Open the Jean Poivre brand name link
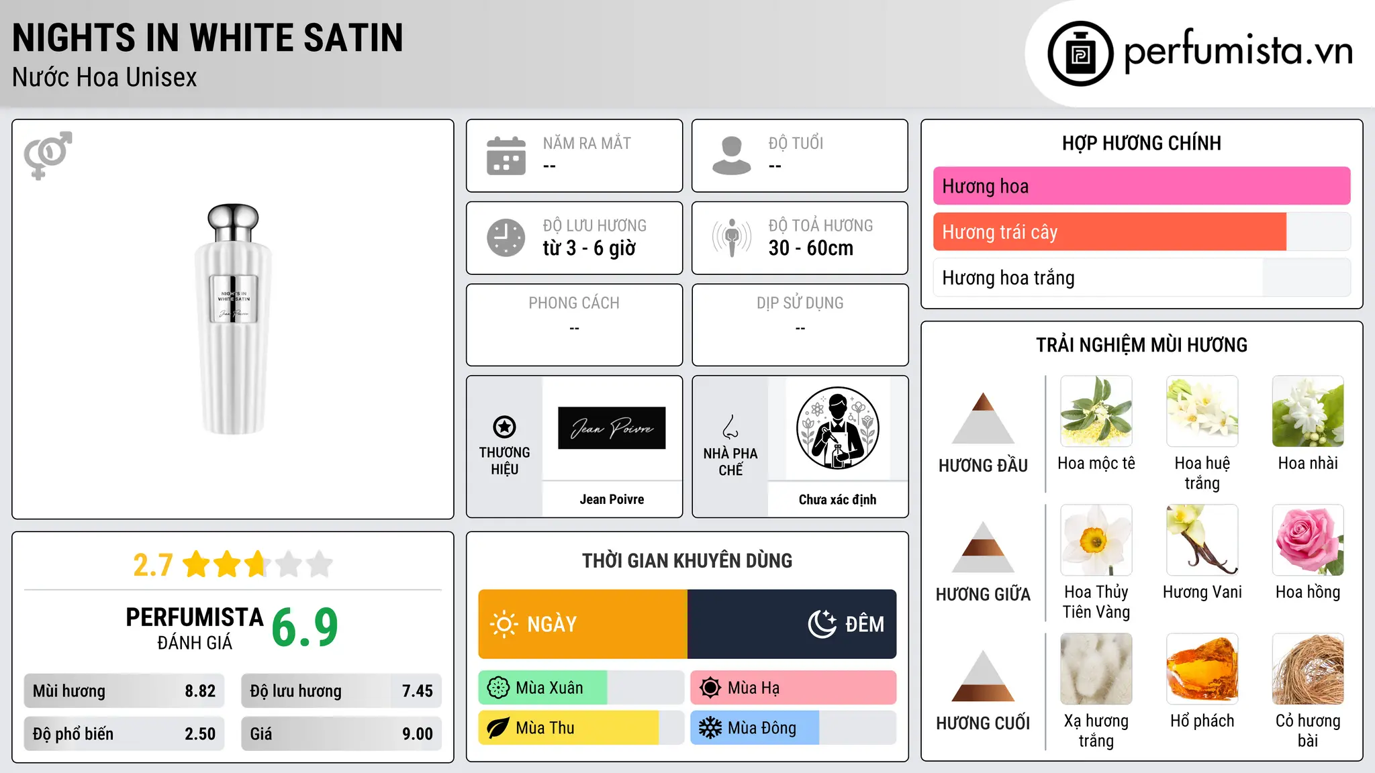The height and width of the screenshot is (773, 1375). pyautogui.click(x=612, y=499)
